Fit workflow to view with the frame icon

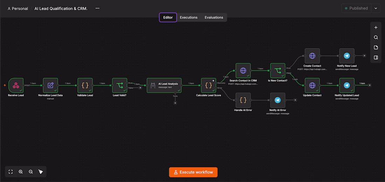[10, 172]
